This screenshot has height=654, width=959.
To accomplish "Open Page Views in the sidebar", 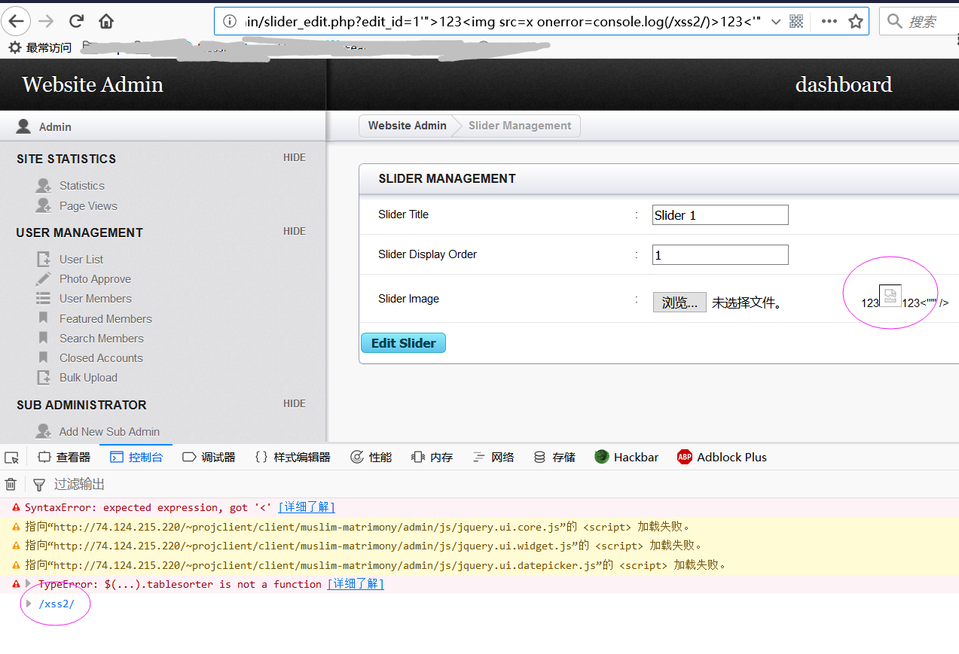I will (88, 205).
